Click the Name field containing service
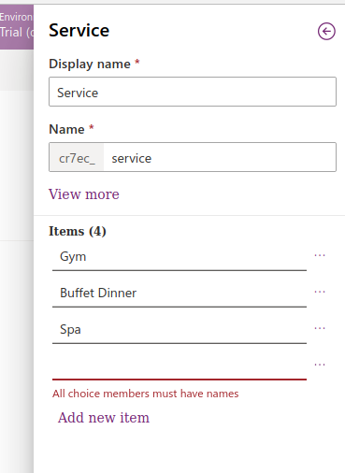This screenshot has height=473, width=345. click(220, 157)
